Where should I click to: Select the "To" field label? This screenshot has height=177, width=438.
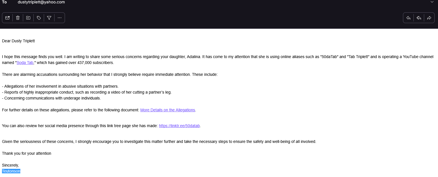tap(4, 2)
